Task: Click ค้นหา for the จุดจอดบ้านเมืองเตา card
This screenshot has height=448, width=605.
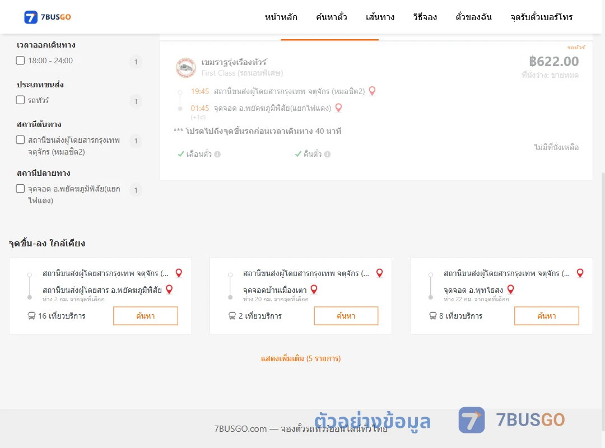Action: click(x=346, y=316)
